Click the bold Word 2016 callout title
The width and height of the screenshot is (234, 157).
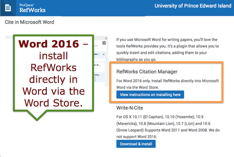(x=50, y=45)
